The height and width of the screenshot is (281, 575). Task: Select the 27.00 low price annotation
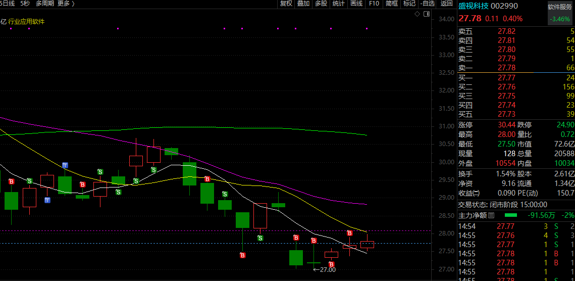pos(325,269)
